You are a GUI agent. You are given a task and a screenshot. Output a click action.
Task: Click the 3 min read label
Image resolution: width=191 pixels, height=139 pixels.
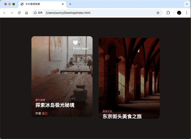(81, 48)
